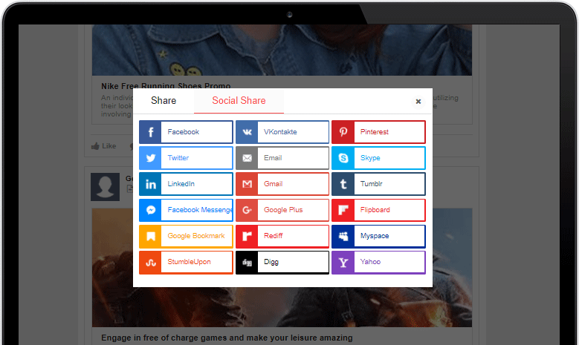Click the Tumblr 't' icon
The width and height of the screenshot is (579, 345).
[343, 184]
